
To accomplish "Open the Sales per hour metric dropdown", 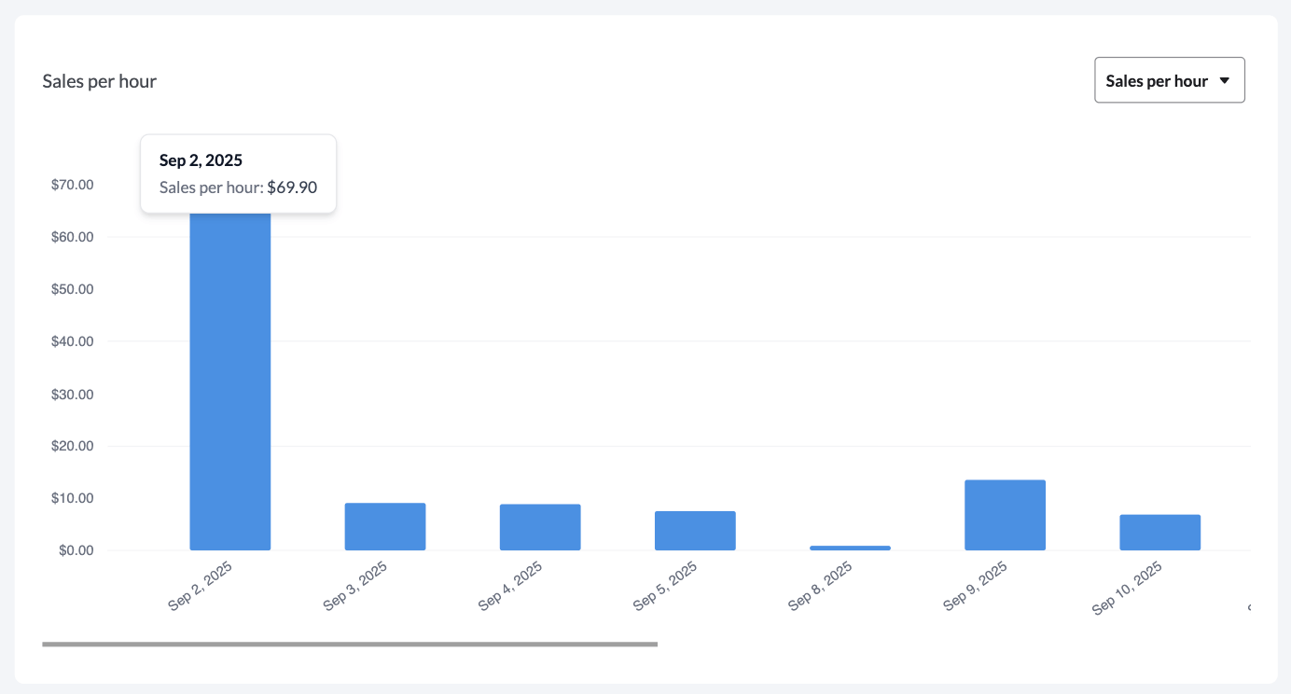I will pyautogui.click(x=1169, y=80).
